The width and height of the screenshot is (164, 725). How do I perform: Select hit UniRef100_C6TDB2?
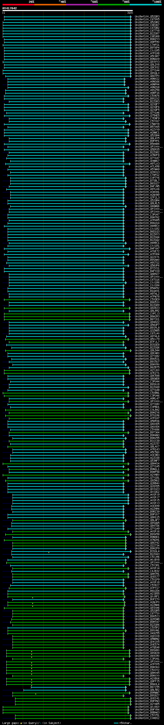(x=147, y=28)
